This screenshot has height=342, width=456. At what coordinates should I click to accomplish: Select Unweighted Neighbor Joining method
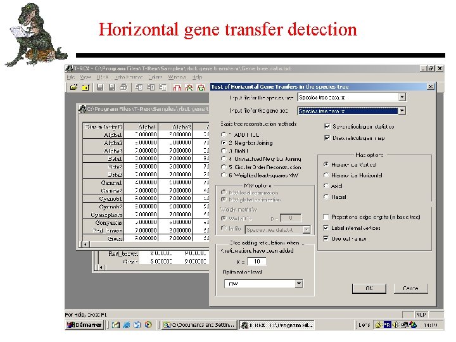pos(224,159)
